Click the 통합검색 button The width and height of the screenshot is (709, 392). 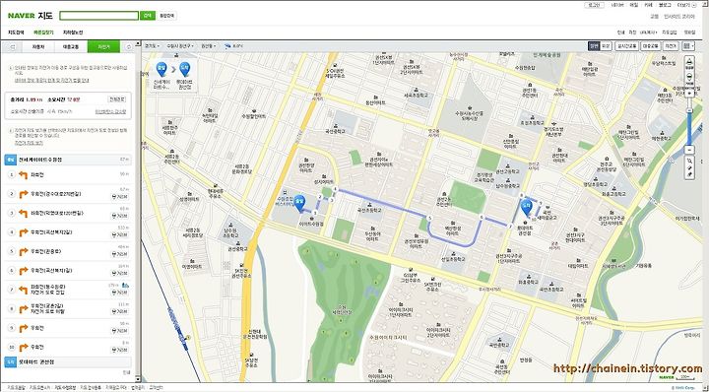[x=166, y=16]
